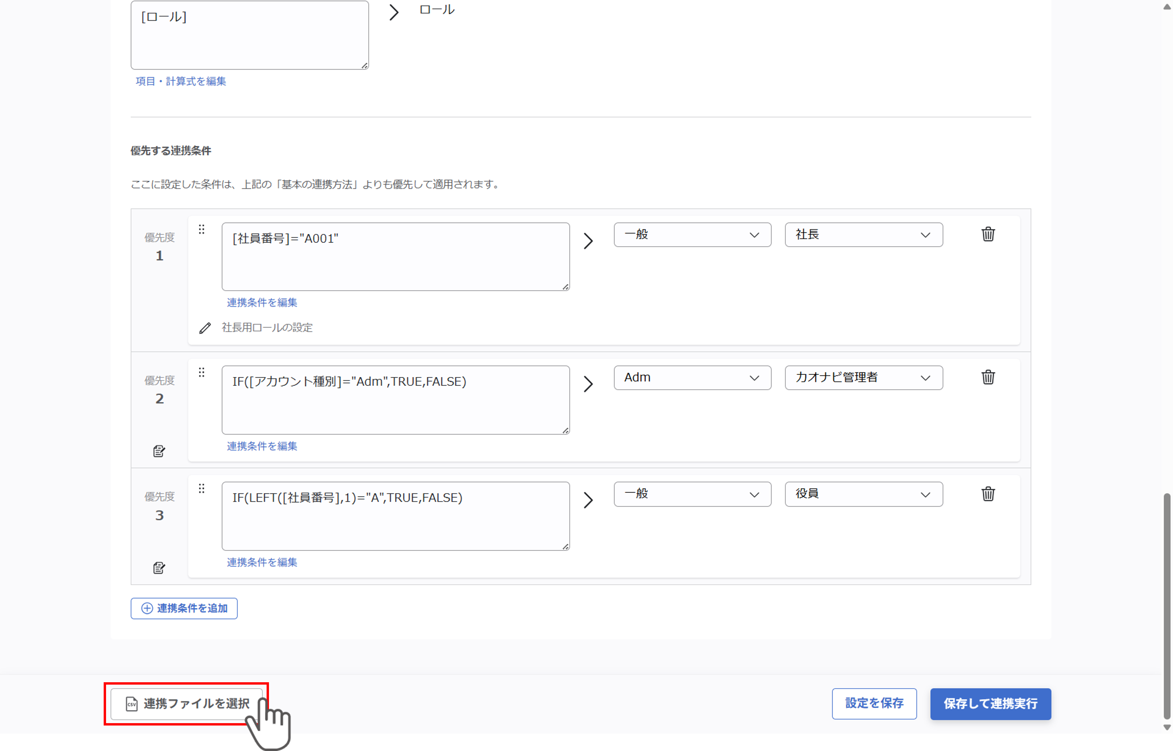Open the カオナビ管理者 role dropdown

tap(863, 378)
